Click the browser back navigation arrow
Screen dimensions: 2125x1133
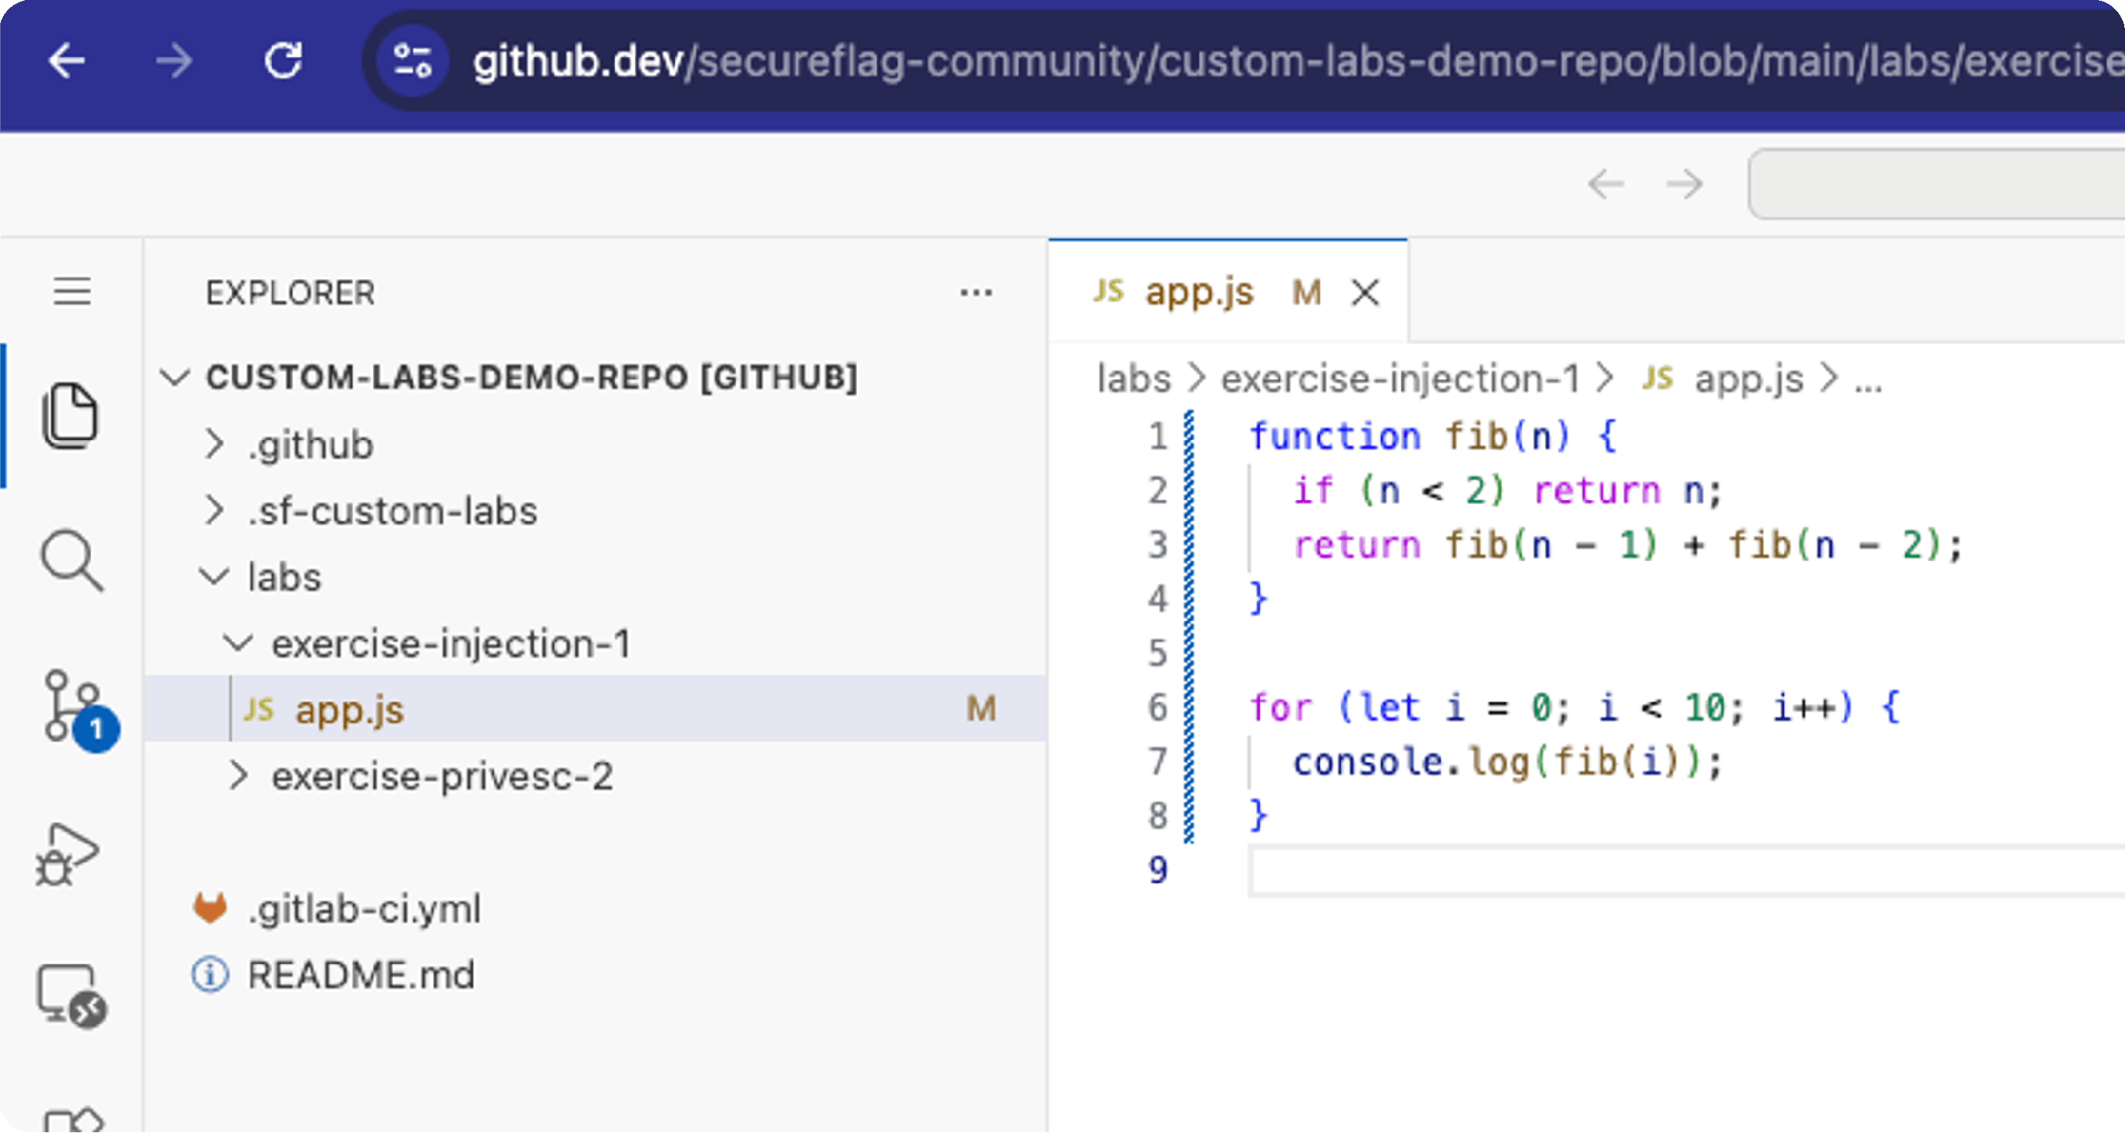[x=68, y=60]
